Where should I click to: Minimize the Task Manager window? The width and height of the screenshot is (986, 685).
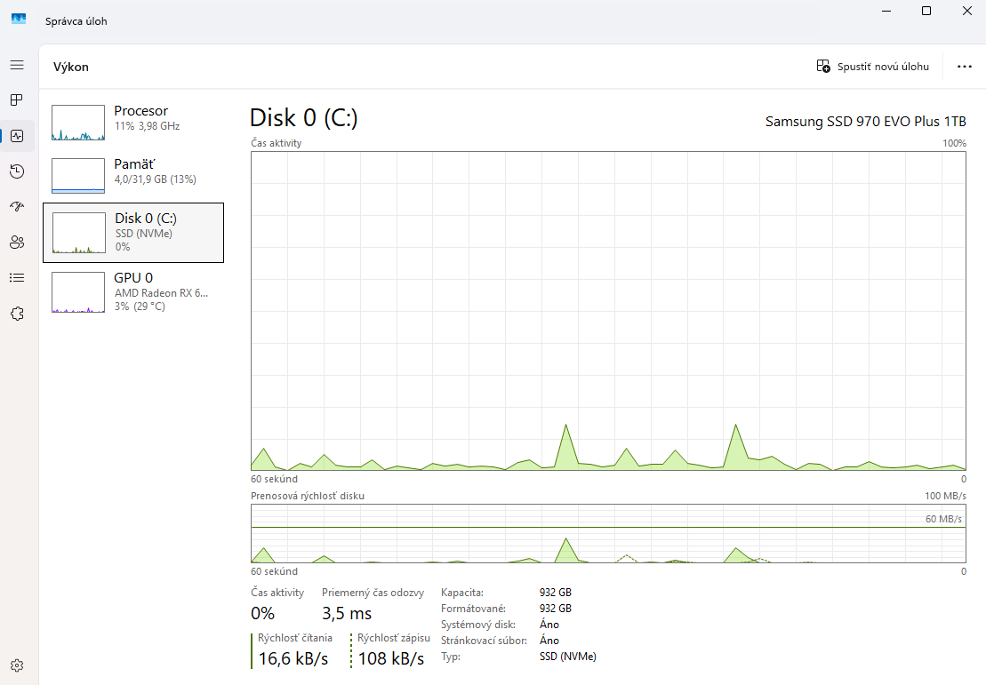pos(886,12)
